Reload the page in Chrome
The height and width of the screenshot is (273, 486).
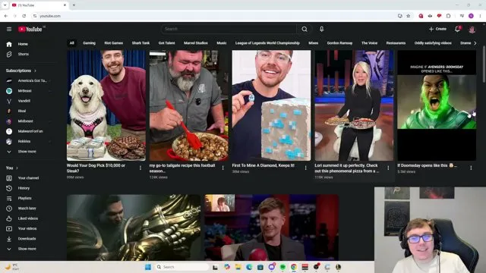point(24,16)
